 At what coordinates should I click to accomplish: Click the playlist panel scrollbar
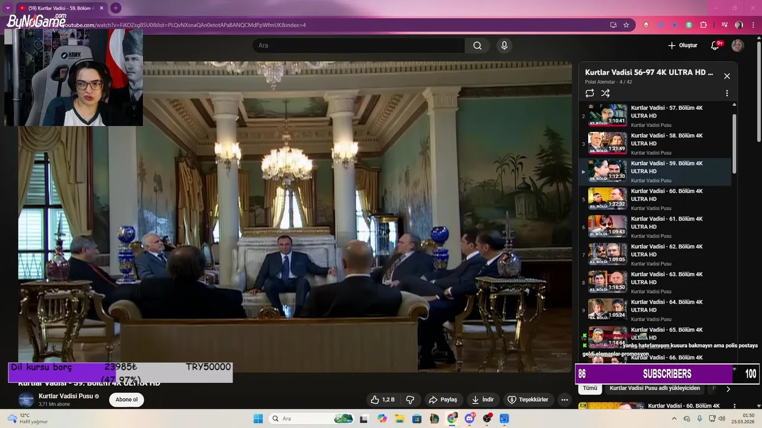click(734, 143)
